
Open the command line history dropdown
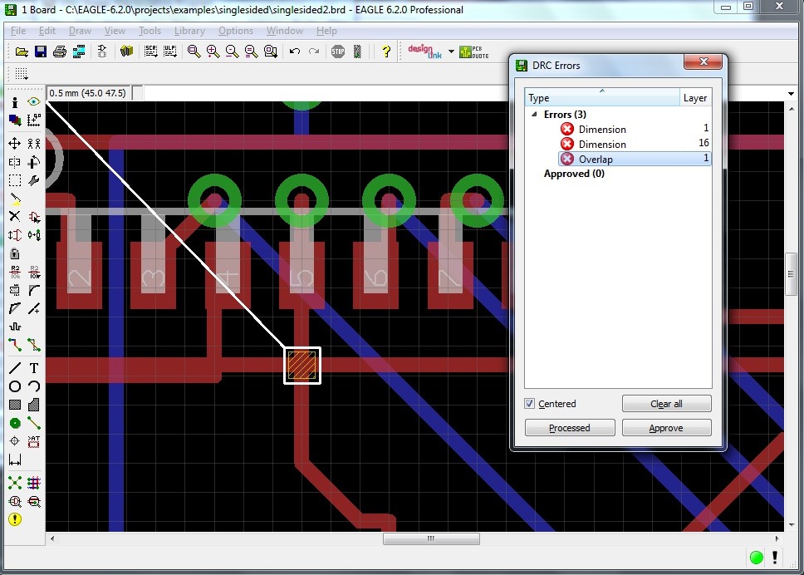[791, 93]
